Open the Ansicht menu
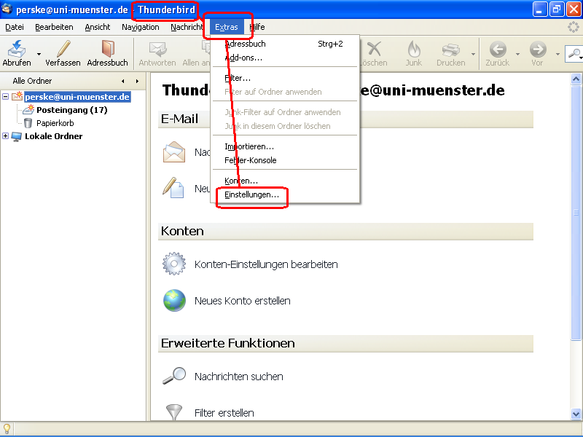 pos(97,27)
